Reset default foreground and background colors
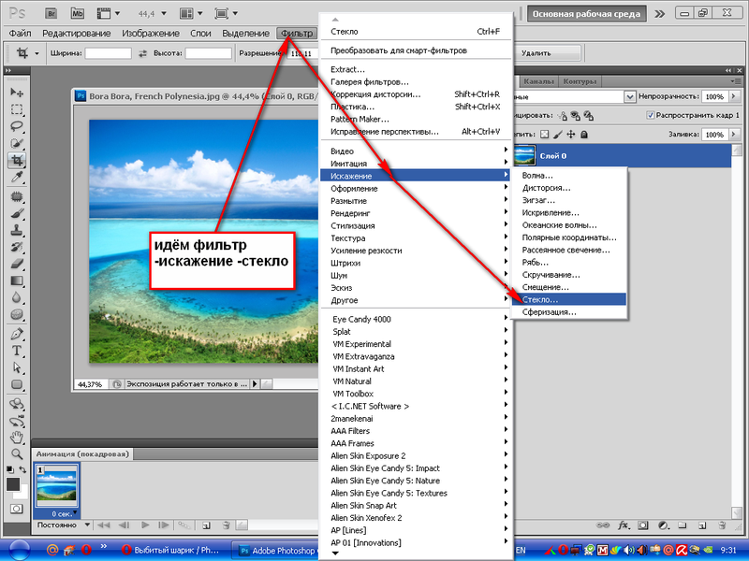This screenshot has height=561, width=749. coord(9,469)
